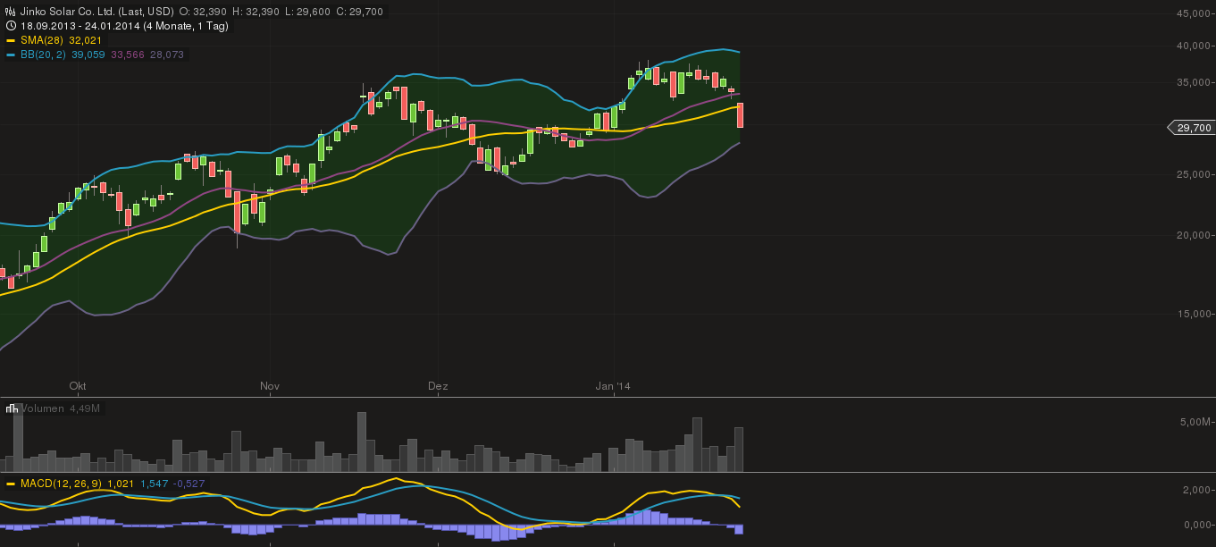Click the Nov label on time axis
Image resolution: width=1216 pixels, height=547 pixels.
click(x=270, y=386)
